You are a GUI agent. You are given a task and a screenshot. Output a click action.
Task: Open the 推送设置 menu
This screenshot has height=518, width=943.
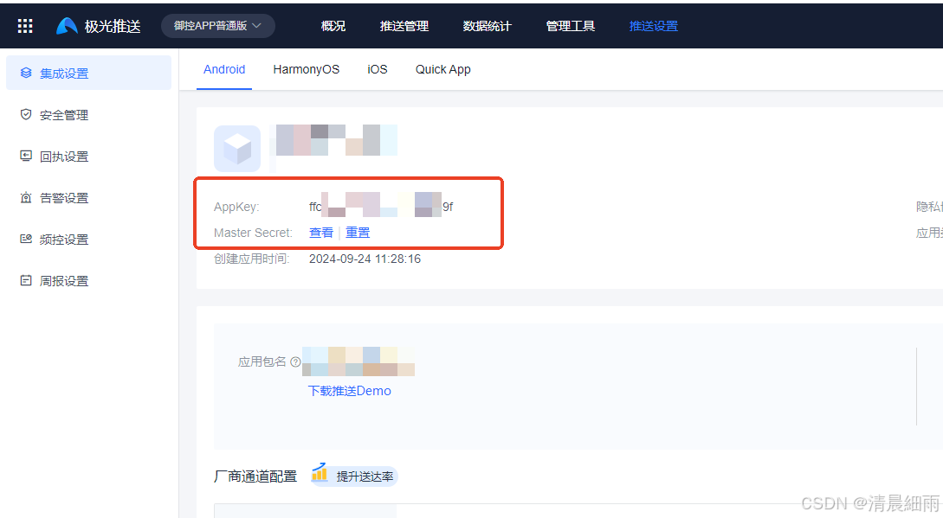653,26
